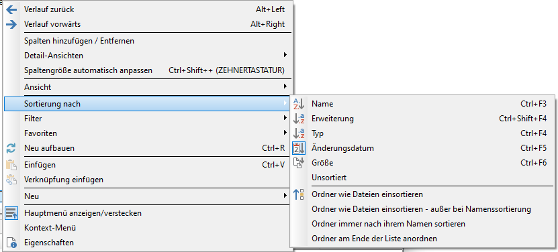
Task: Toggle Hauptmenü anzeigen/verstecken
Action: [x=148, y=213]
